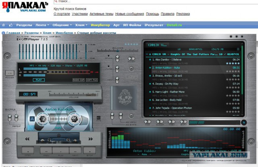Open the ЯП Файлы nav item
The height and width of the screenshot is (167, 258).
(132, 25)
